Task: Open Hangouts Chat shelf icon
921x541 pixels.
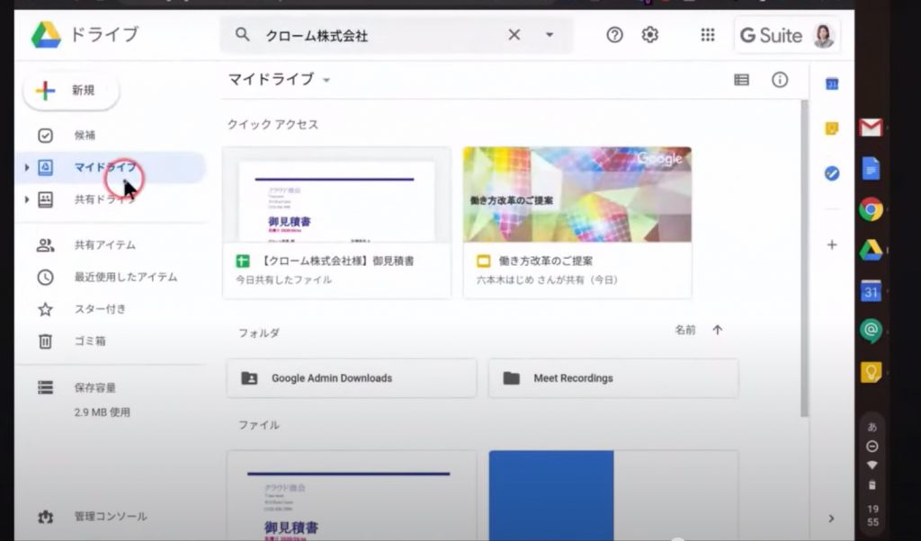Action: click(x=871, y=331)
